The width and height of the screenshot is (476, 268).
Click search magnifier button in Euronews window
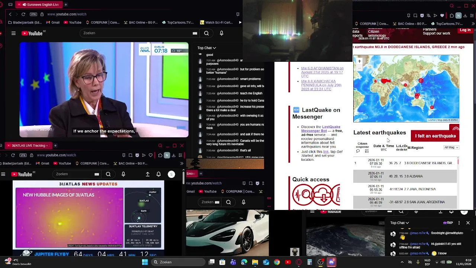206,33
